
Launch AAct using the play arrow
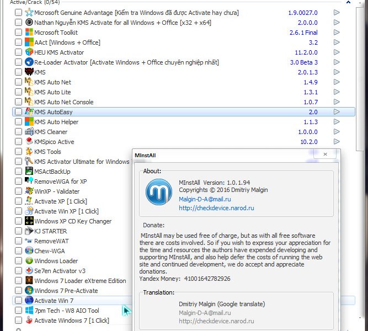coord(337,42)
